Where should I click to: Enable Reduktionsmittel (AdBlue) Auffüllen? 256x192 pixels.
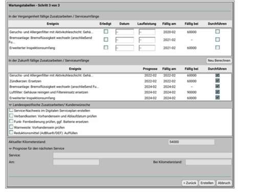click(11, 132)
